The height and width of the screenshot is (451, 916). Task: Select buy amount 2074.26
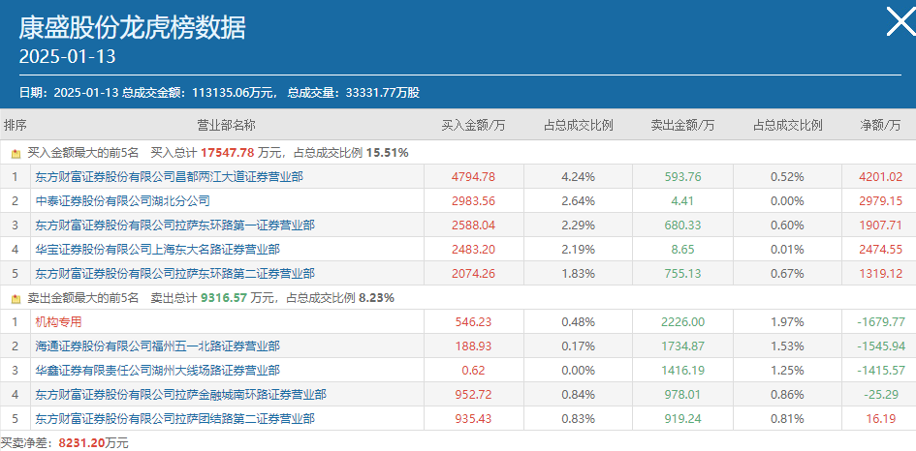[x=473, y=274]
